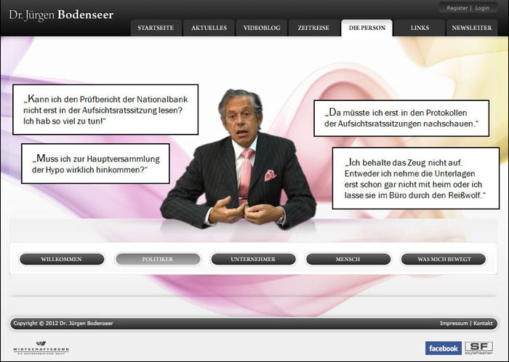Click the Login link
Image resolution: width=509 pixels, height=362 pixels.
pyautogui.click(x=483, y=8)
